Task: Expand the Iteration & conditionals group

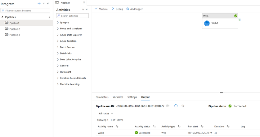Action: (58, 78)
